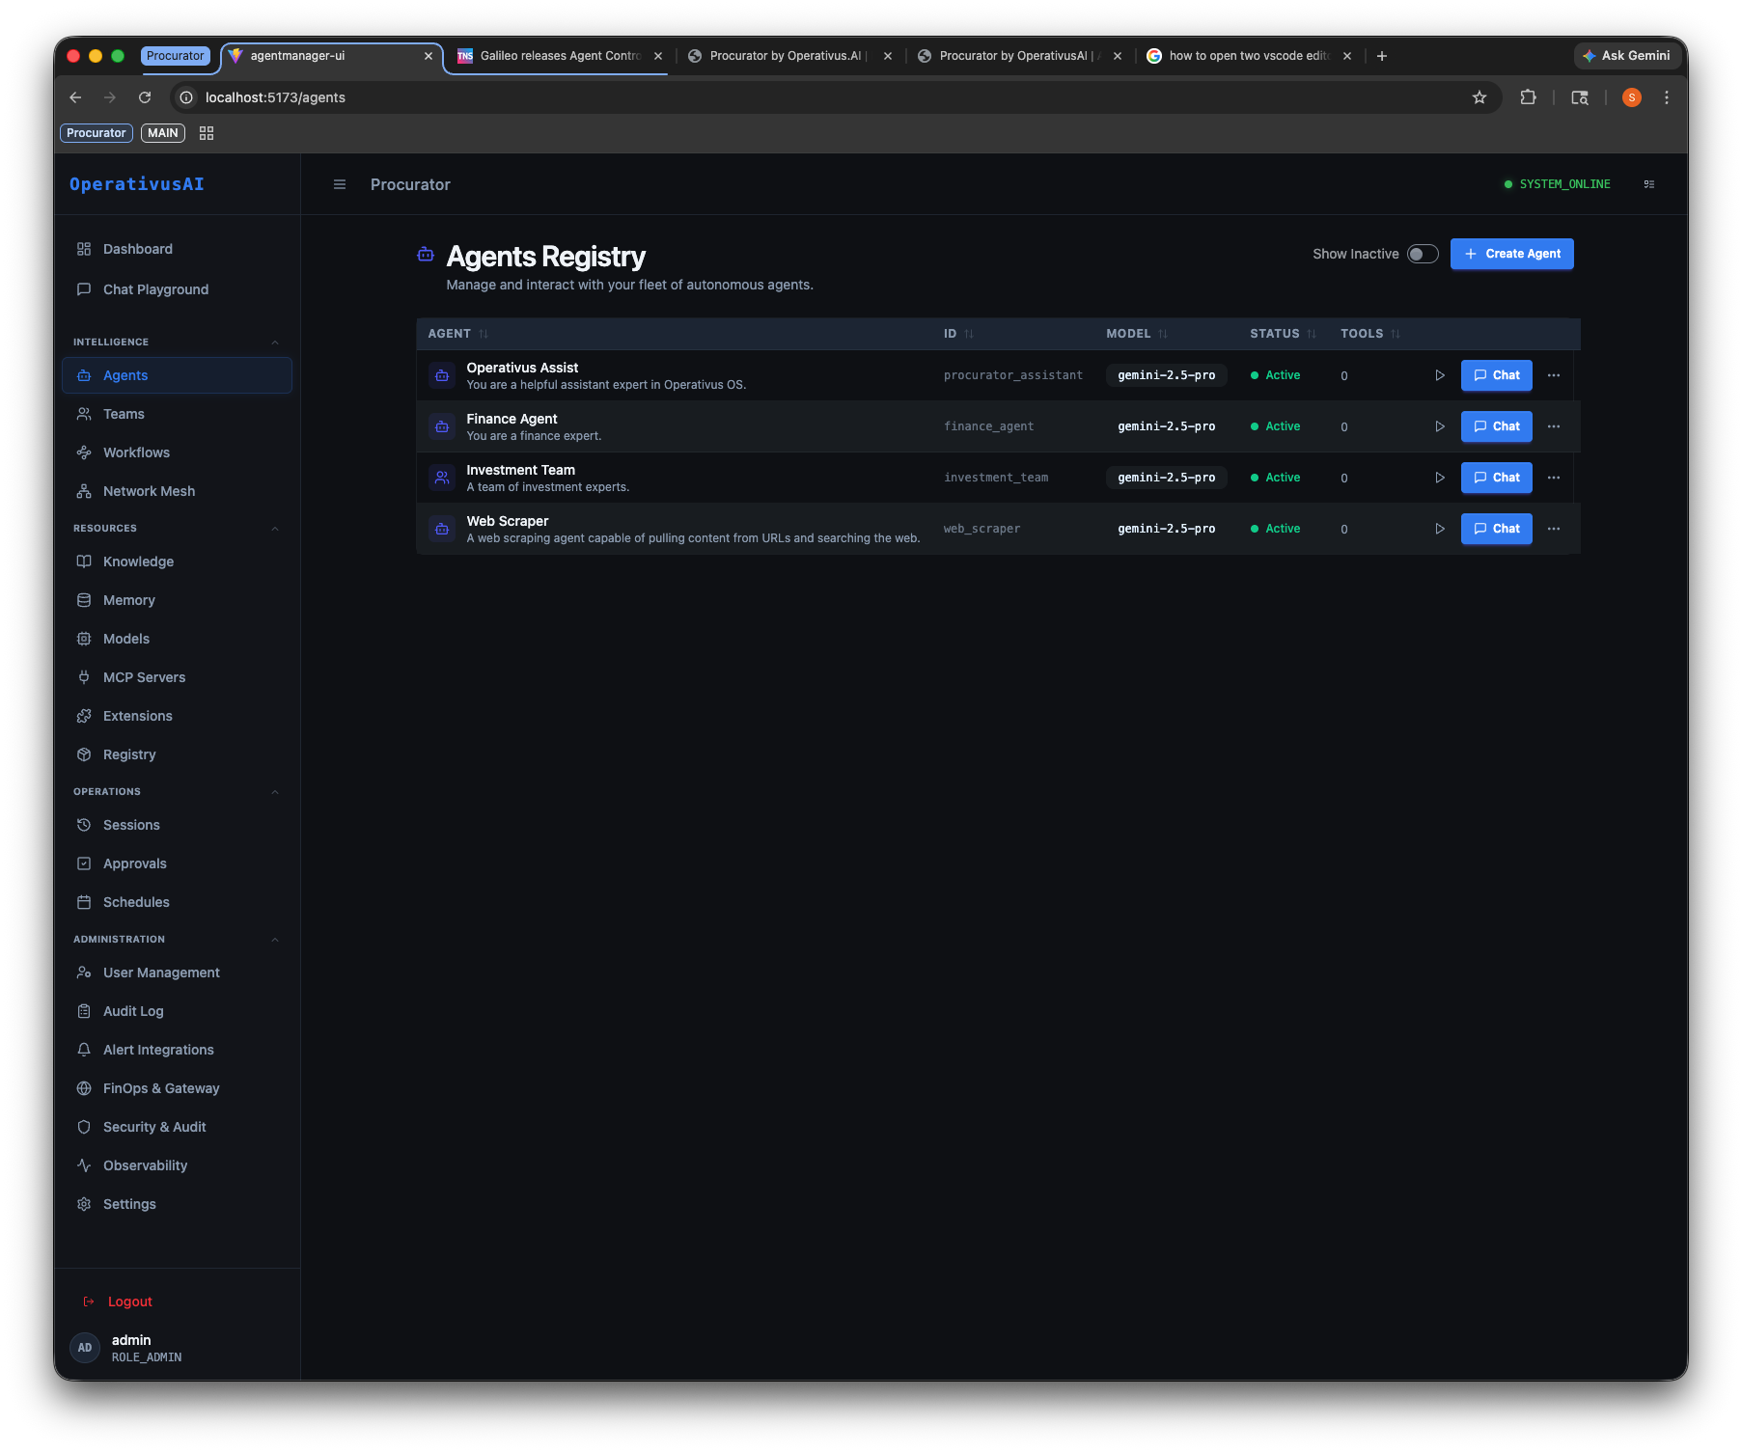Collapse the Administration sidebar section

click(275, 940)
